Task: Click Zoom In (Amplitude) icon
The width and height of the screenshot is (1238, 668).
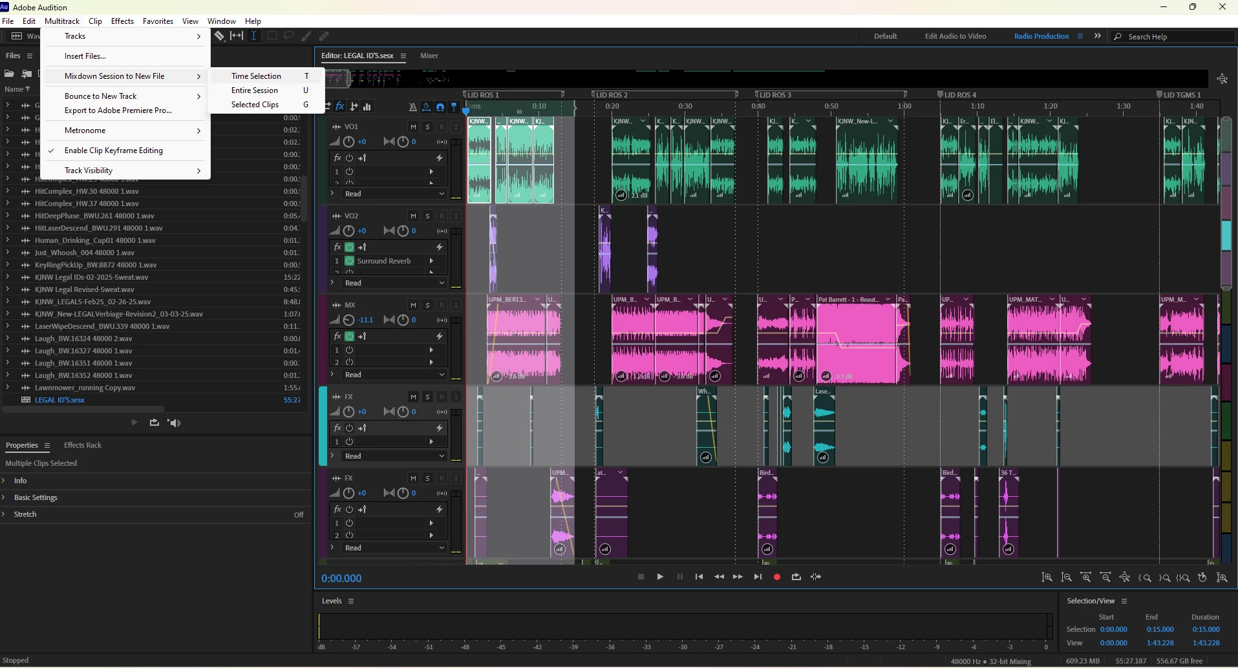Action: [x=1047, y=578]
